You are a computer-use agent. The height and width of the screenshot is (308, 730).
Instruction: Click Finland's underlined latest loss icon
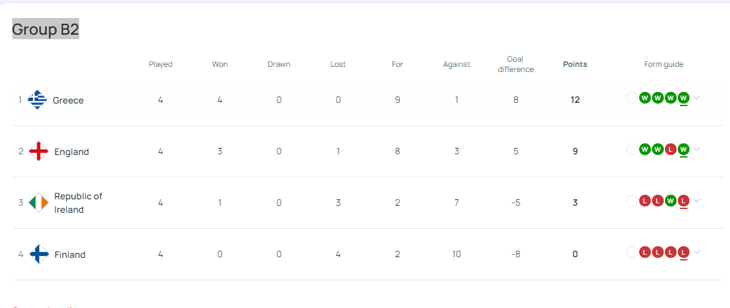click(x=684, y=252)
